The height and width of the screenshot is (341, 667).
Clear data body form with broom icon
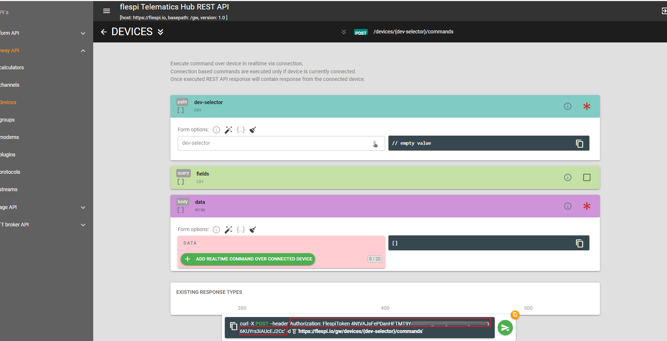click(253, 230)
